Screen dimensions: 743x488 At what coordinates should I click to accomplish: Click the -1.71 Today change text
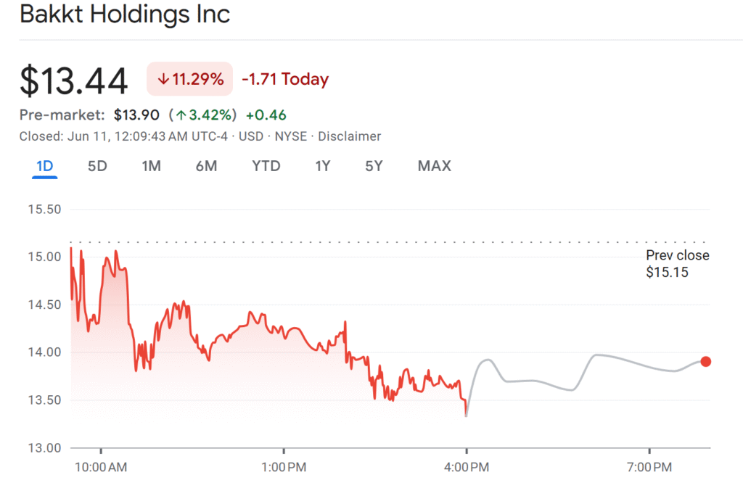(x=284, y=80)
